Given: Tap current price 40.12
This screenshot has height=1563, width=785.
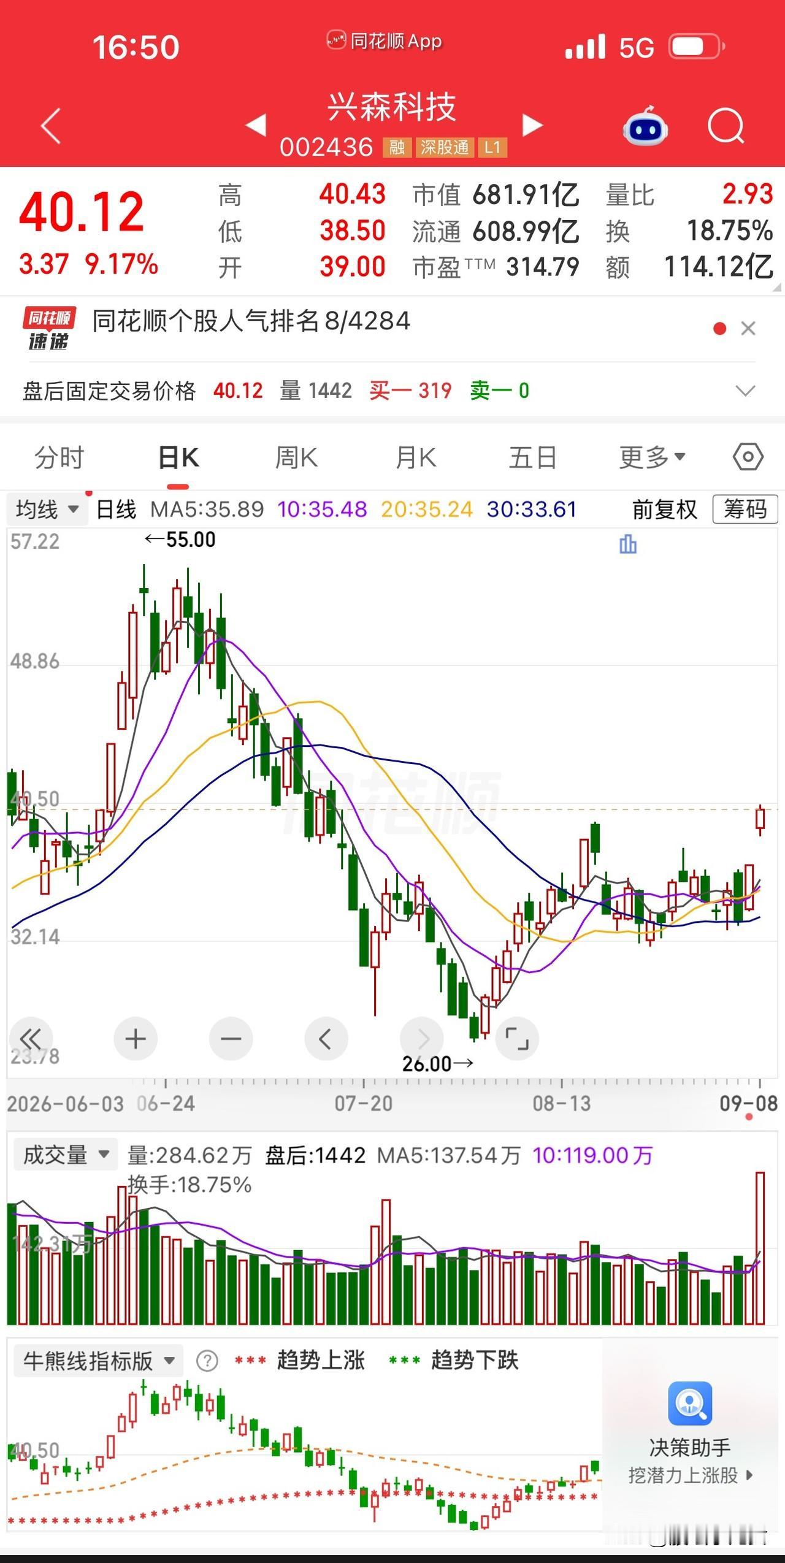Looking at the screenshot, I should click(x=82, y=212).
